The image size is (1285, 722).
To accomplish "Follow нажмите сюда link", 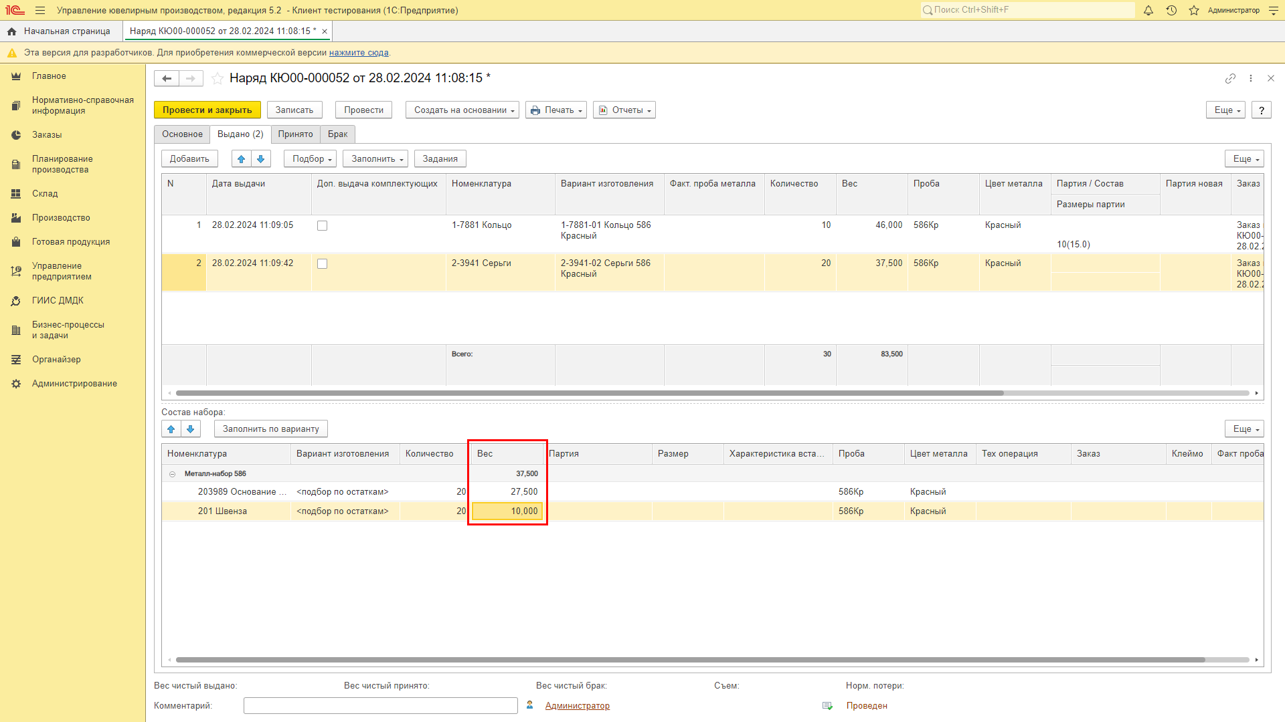I will (359, 53).
